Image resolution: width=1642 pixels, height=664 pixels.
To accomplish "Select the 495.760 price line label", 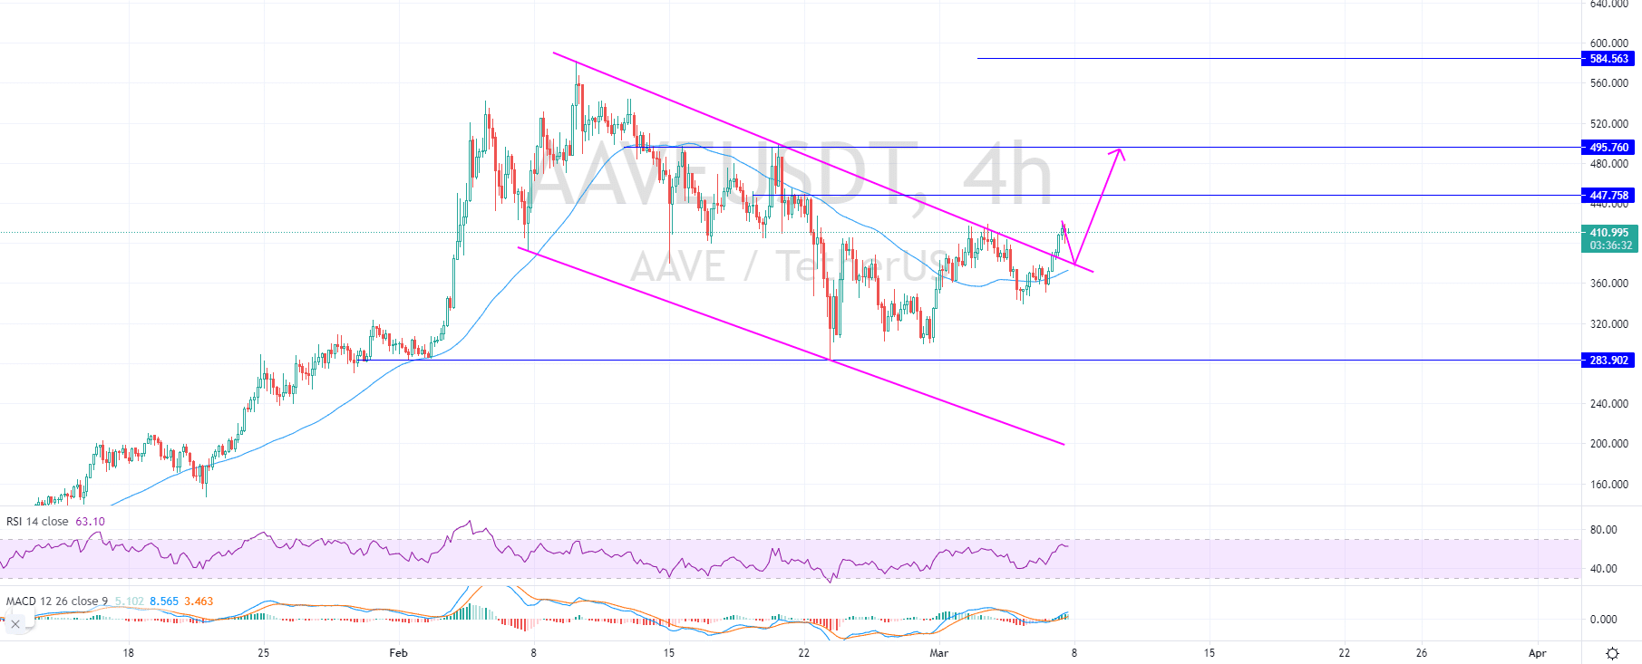I will pyautogui.click(x=1608, y=148).
